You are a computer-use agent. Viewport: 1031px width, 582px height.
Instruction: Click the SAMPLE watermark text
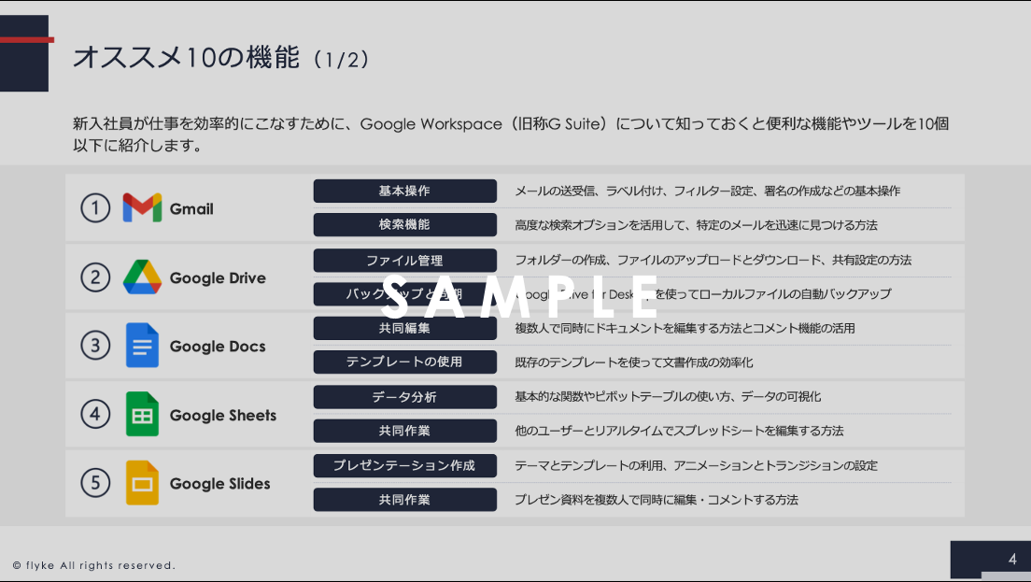pyautogui.click(x=520, y=294)
